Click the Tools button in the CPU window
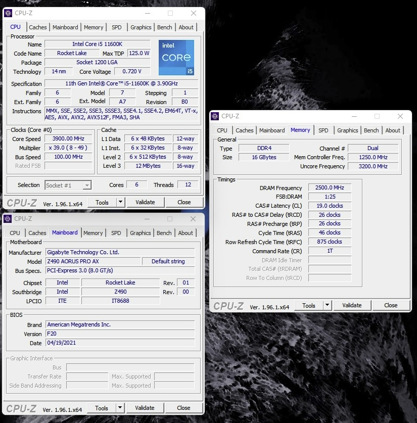417x423 pixels. coord(102,202)
